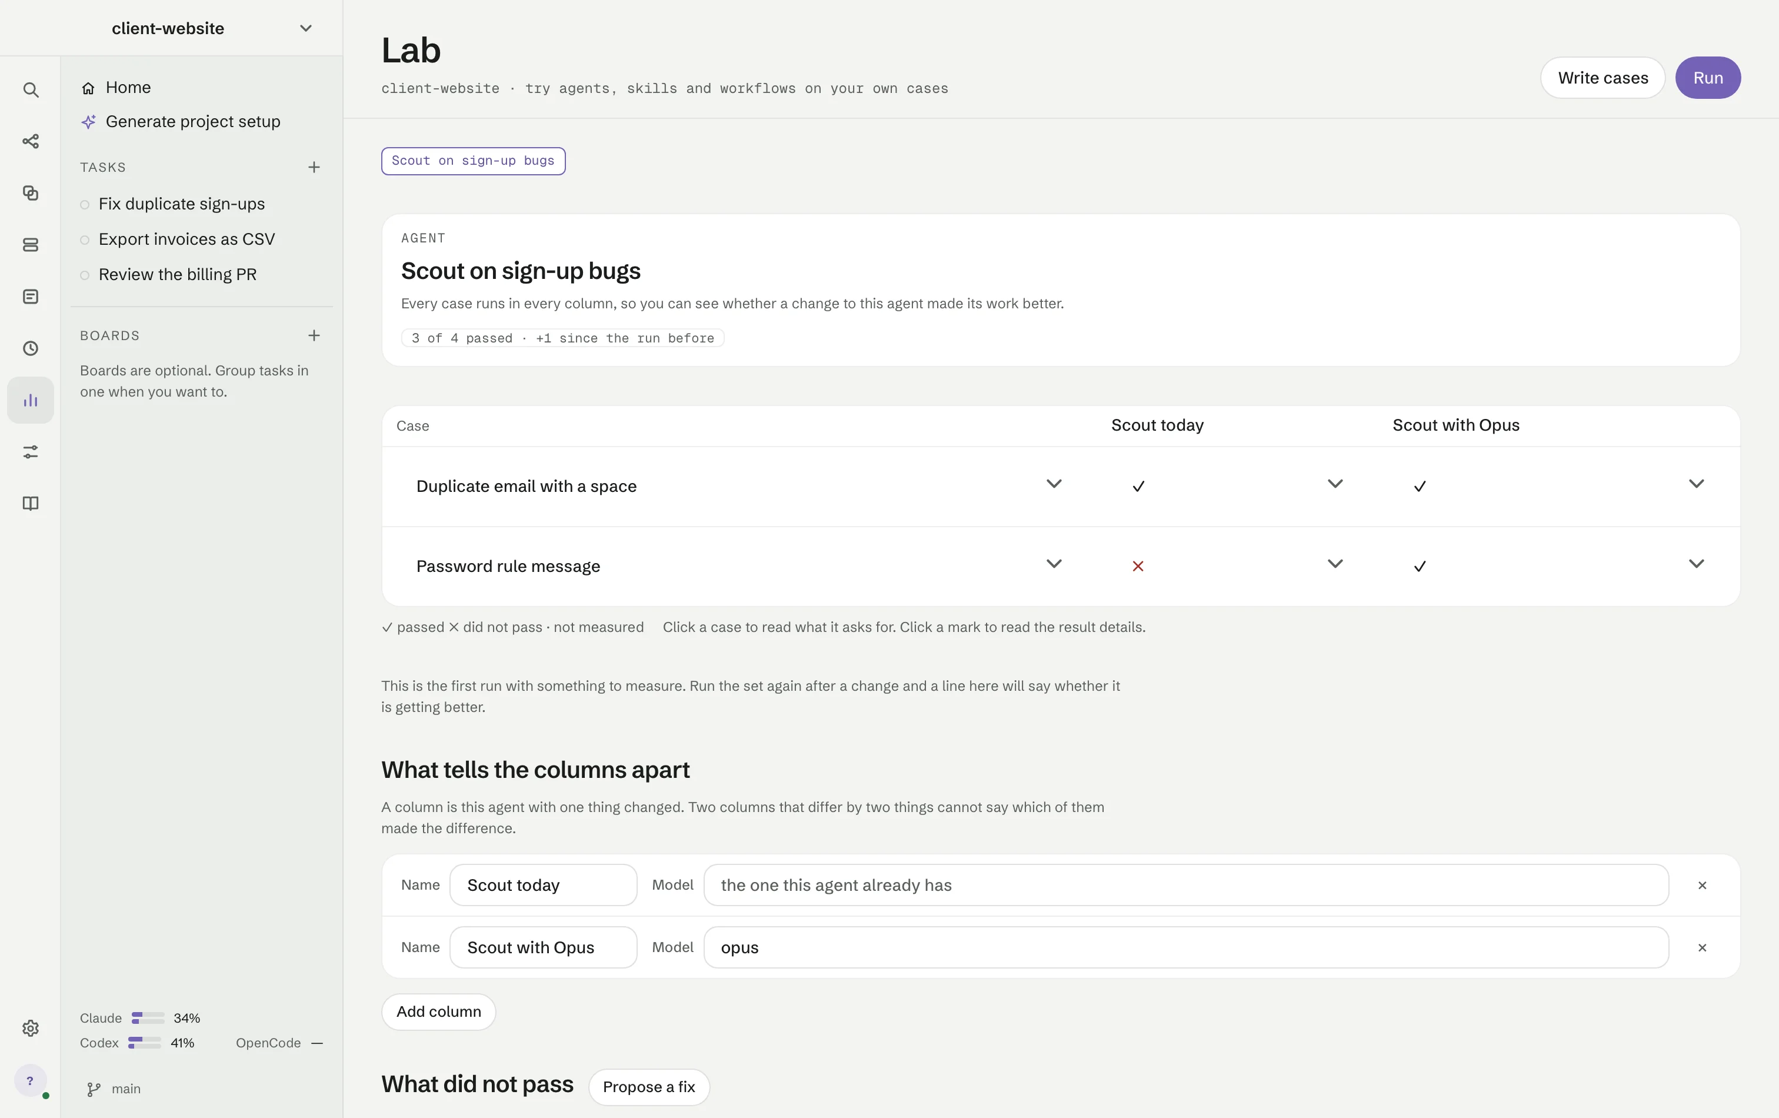Click the main git branch indicator
The width and height of the screenshot is (1779, 1118).
click(x=114, y=1089)
